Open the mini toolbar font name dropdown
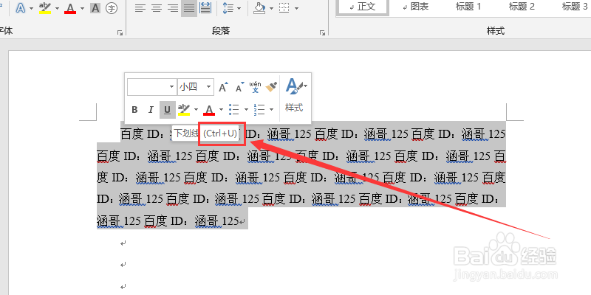This screenshot has height=295, width=591. 171,87
